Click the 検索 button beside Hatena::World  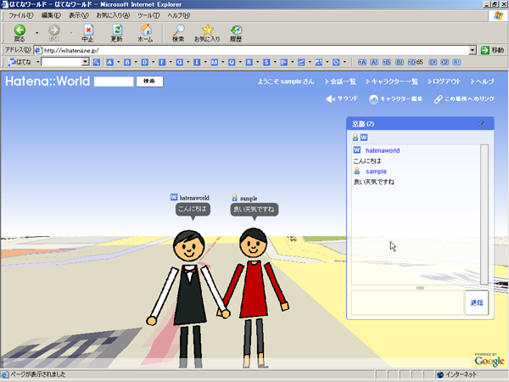pyautogui.click(x=149, y=81)
